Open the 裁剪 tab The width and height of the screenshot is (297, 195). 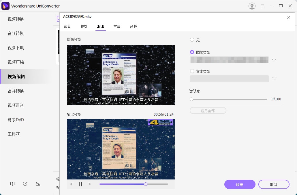coord(67,26)
